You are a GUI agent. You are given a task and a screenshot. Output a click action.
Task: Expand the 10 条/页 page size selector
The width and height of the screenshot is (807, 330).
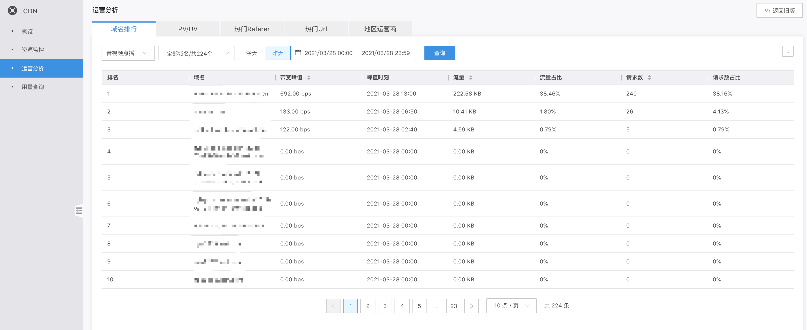tap(511, 305)
